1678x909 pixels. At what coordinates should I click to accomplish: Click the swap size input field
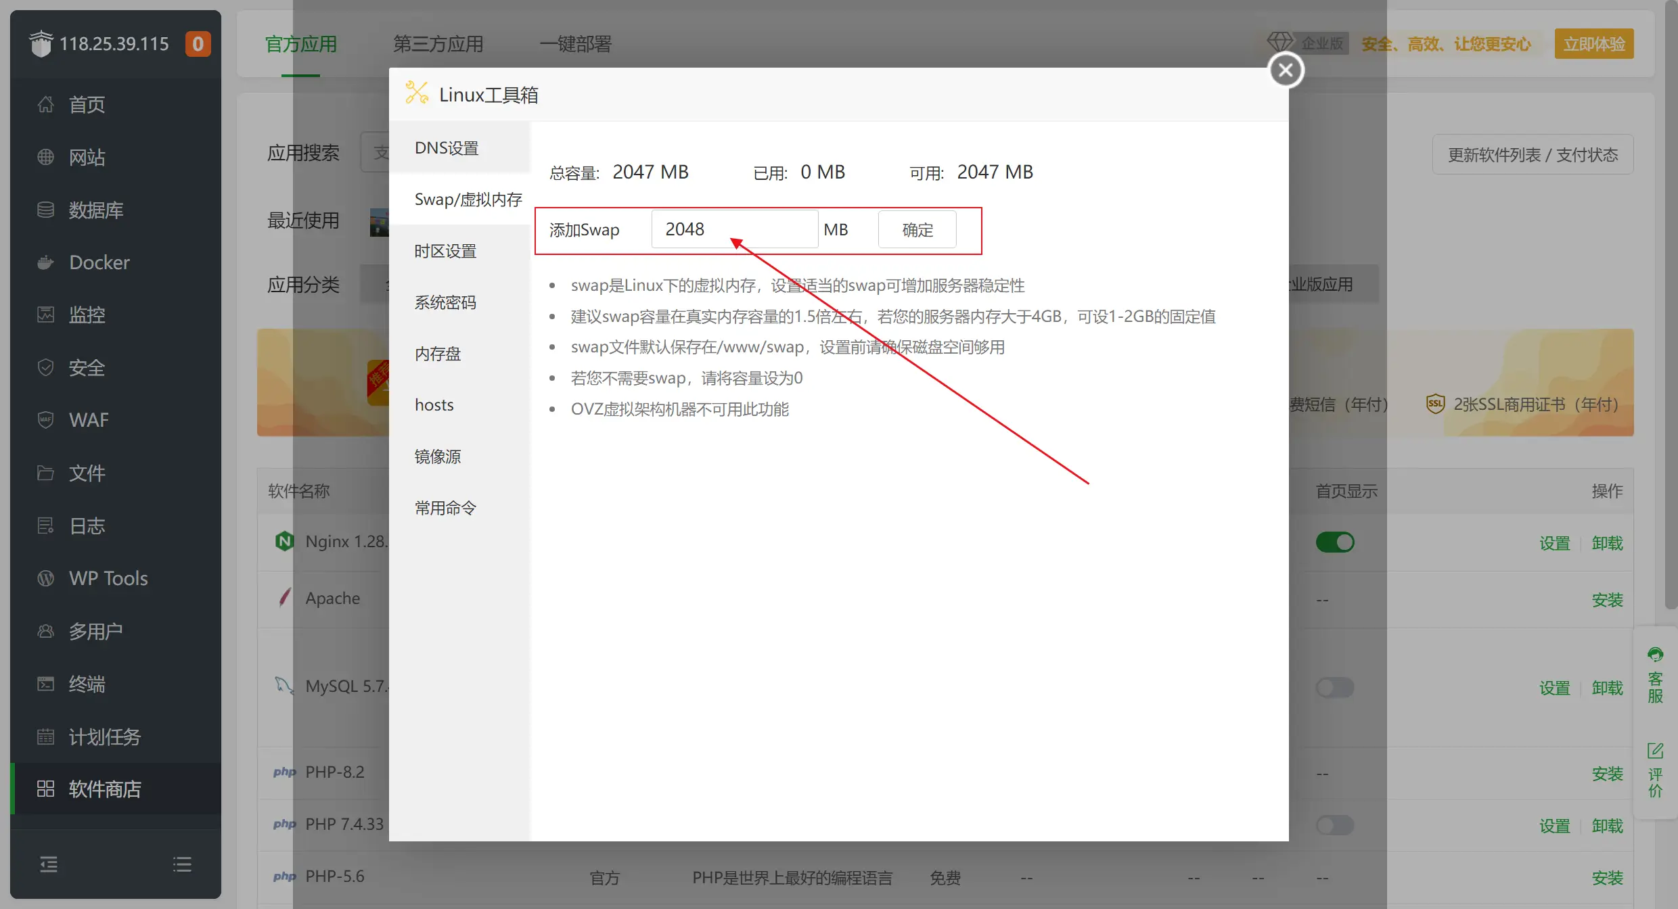click(734, 229)
